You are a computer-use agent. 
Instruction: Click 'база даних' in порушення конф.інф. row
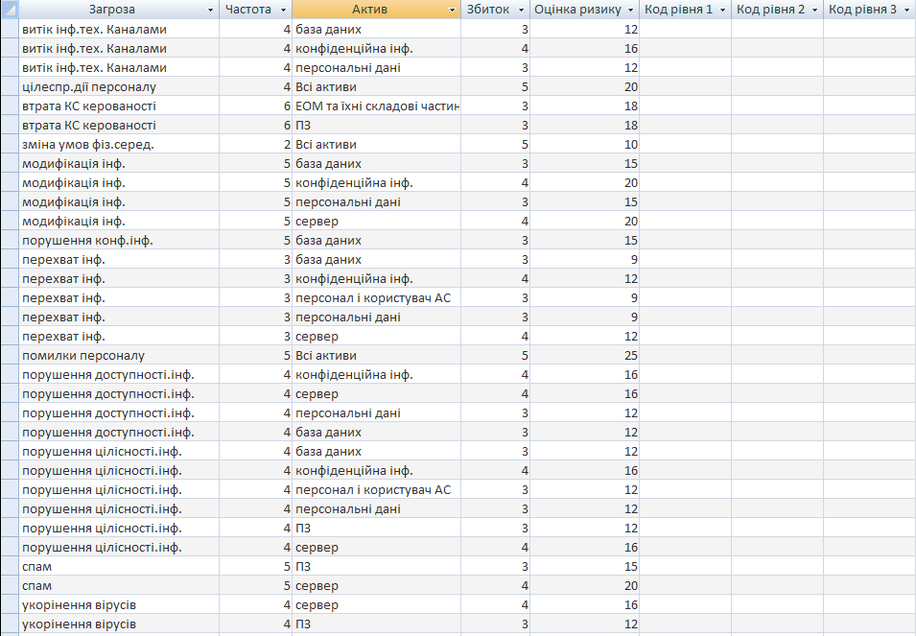coord(376,241)
